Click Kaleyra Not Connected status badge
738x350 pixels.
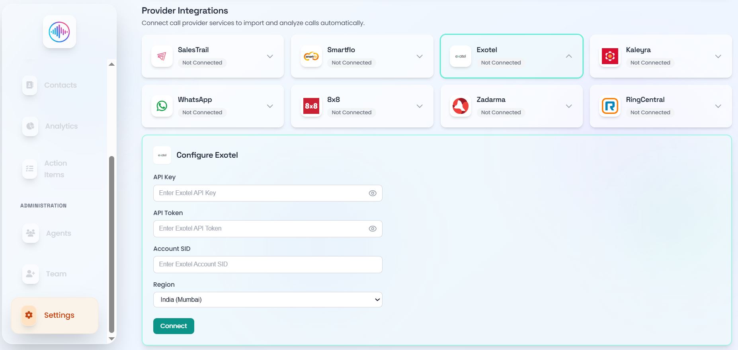(x=650, y=63)
